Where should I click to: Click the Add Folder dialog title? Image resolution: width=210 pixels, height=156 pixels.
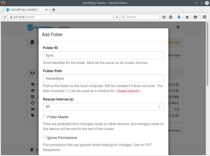pyautogui.click(x=52, y=34)
